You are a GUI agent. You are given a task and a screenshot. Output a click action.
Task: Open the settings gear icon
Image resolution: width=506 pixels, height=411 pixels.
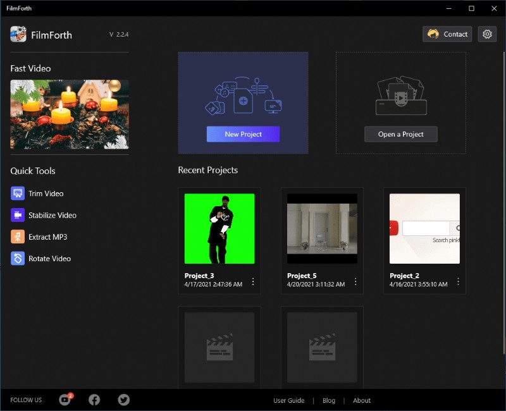click(x=487, y=34)
